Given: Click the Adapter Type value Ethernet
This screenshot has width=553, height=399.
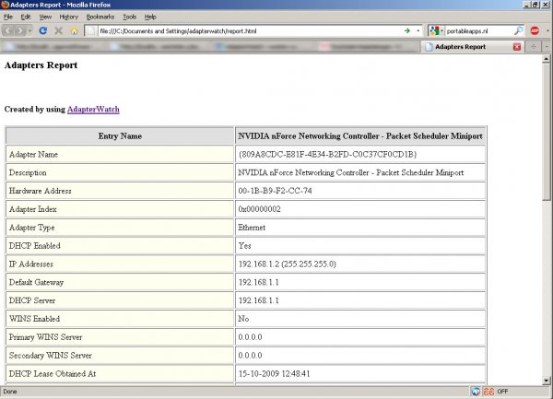Looking at the screenshot, I should pyautogui.click(x=252, y=228).
